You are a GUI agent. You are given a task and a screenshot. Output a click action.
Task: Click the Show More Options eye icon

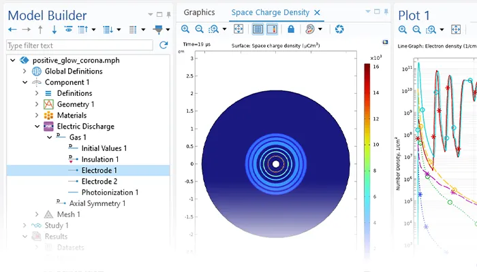(69, 29)
